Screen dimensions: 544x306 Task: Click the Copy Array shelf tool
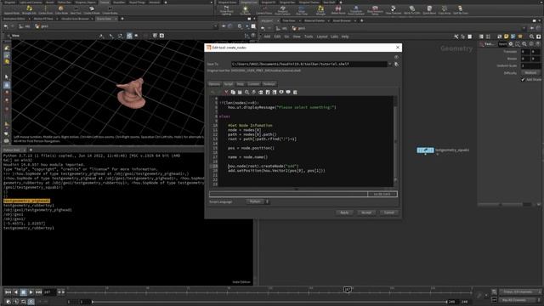(x=445, y=9)
